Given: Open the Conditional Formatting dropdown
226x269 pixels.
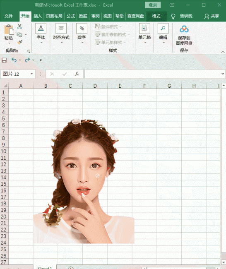Looking at the screenshot, I should tap(108, 26).
